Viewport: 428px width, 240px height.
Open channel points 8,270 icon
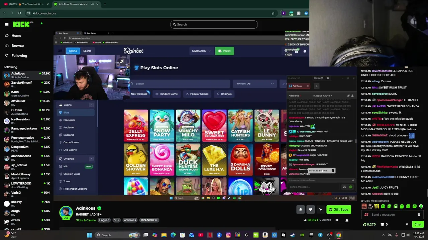click(364, 225)
